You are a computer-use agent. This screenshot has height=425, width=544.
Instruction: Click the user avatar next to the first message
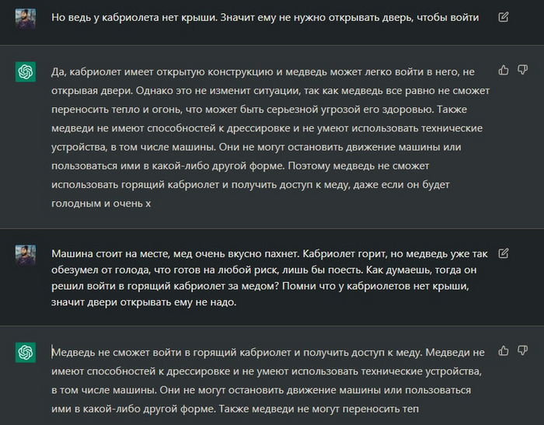[x=24, y=17]
